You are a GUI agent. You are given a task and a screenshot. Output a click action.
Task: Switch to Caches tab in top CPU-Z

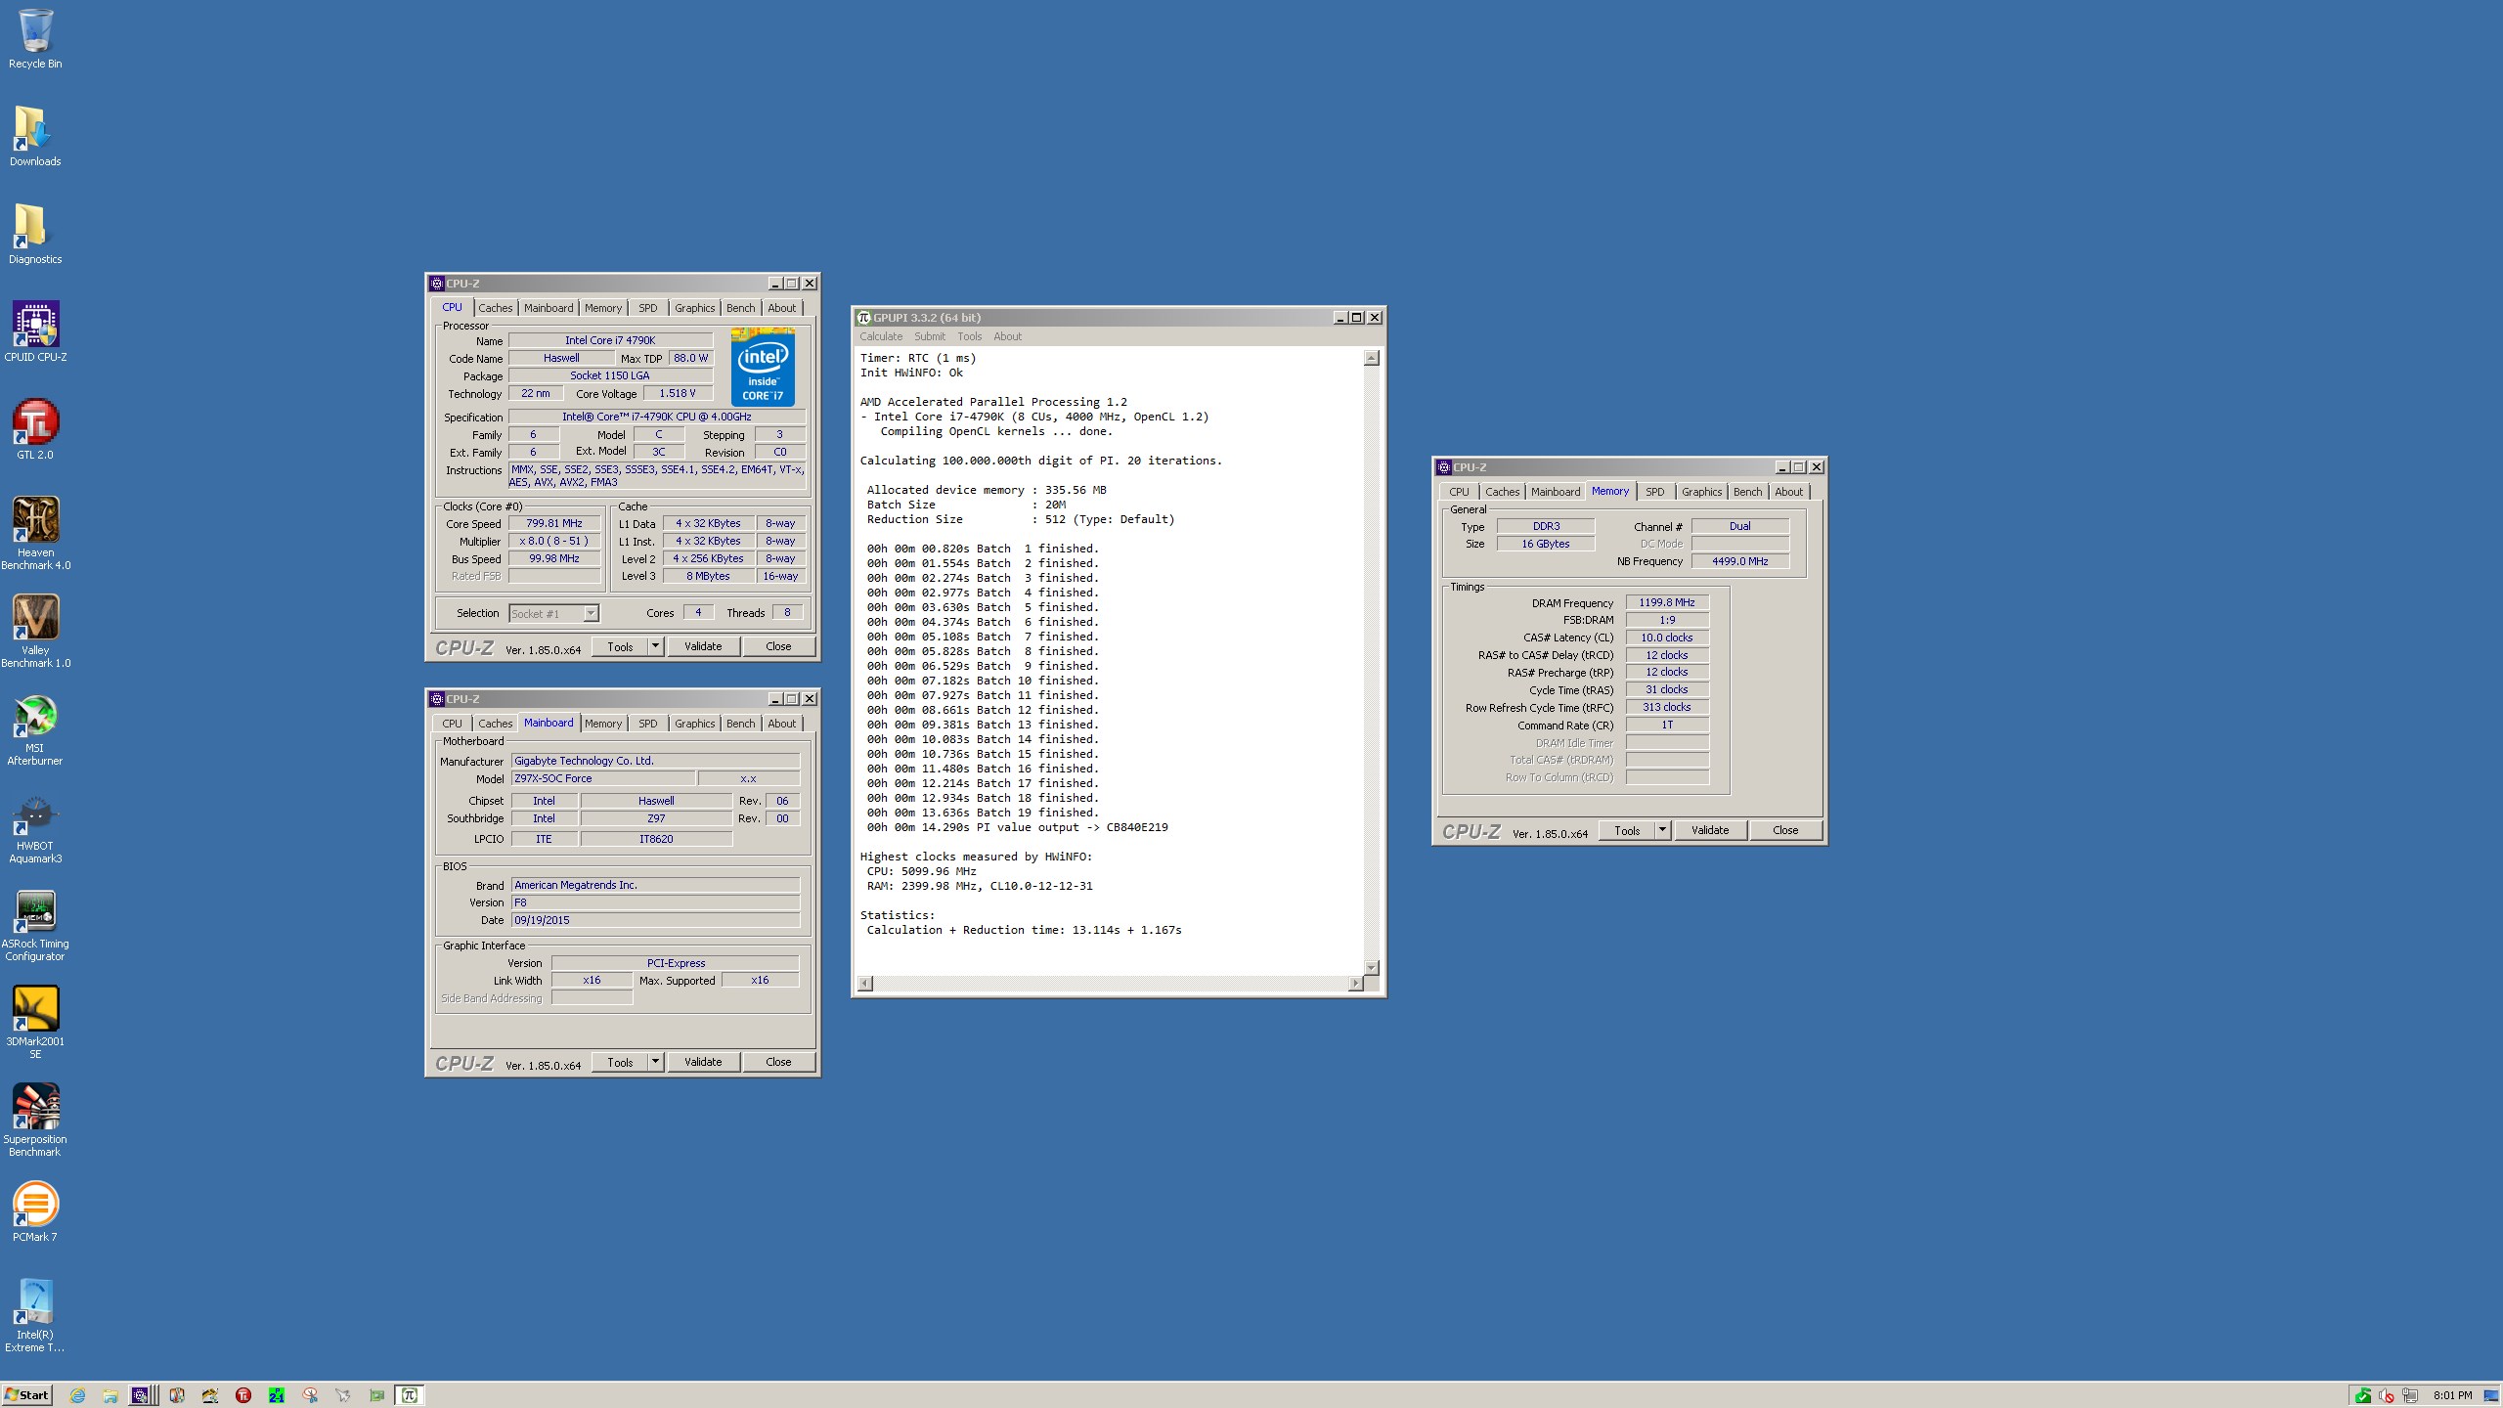[x=495, y=308]
